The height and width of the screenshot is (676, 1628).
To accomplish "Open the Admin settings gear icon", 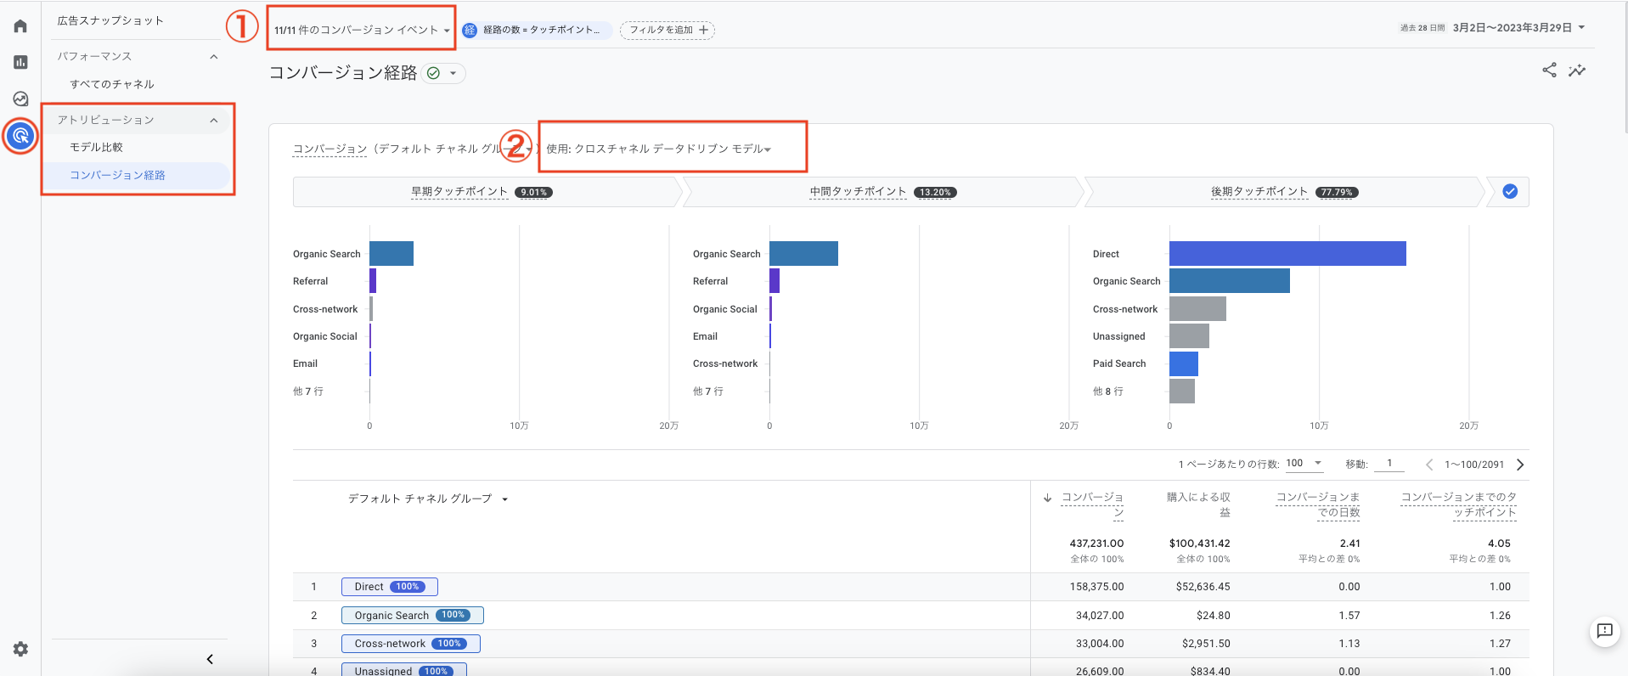I will point(20,649).
